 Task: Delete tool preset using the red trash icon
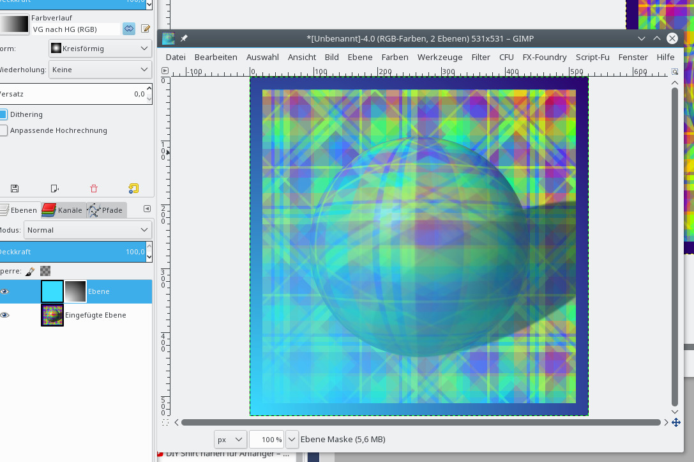(x=94, y=188)
